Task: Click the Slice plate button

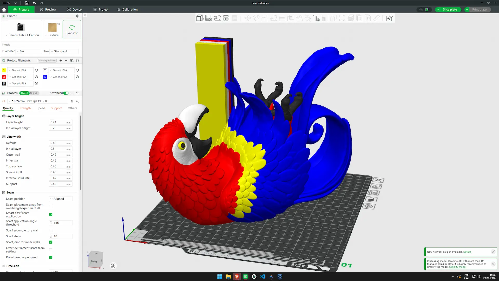Action: [x=450, y=10]
